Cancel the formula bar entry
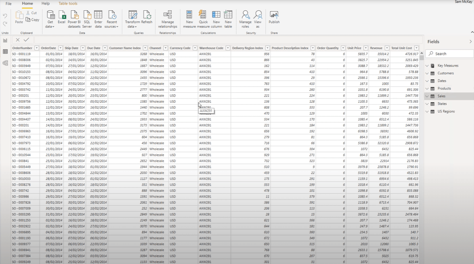474x264 pixels. 18,40
